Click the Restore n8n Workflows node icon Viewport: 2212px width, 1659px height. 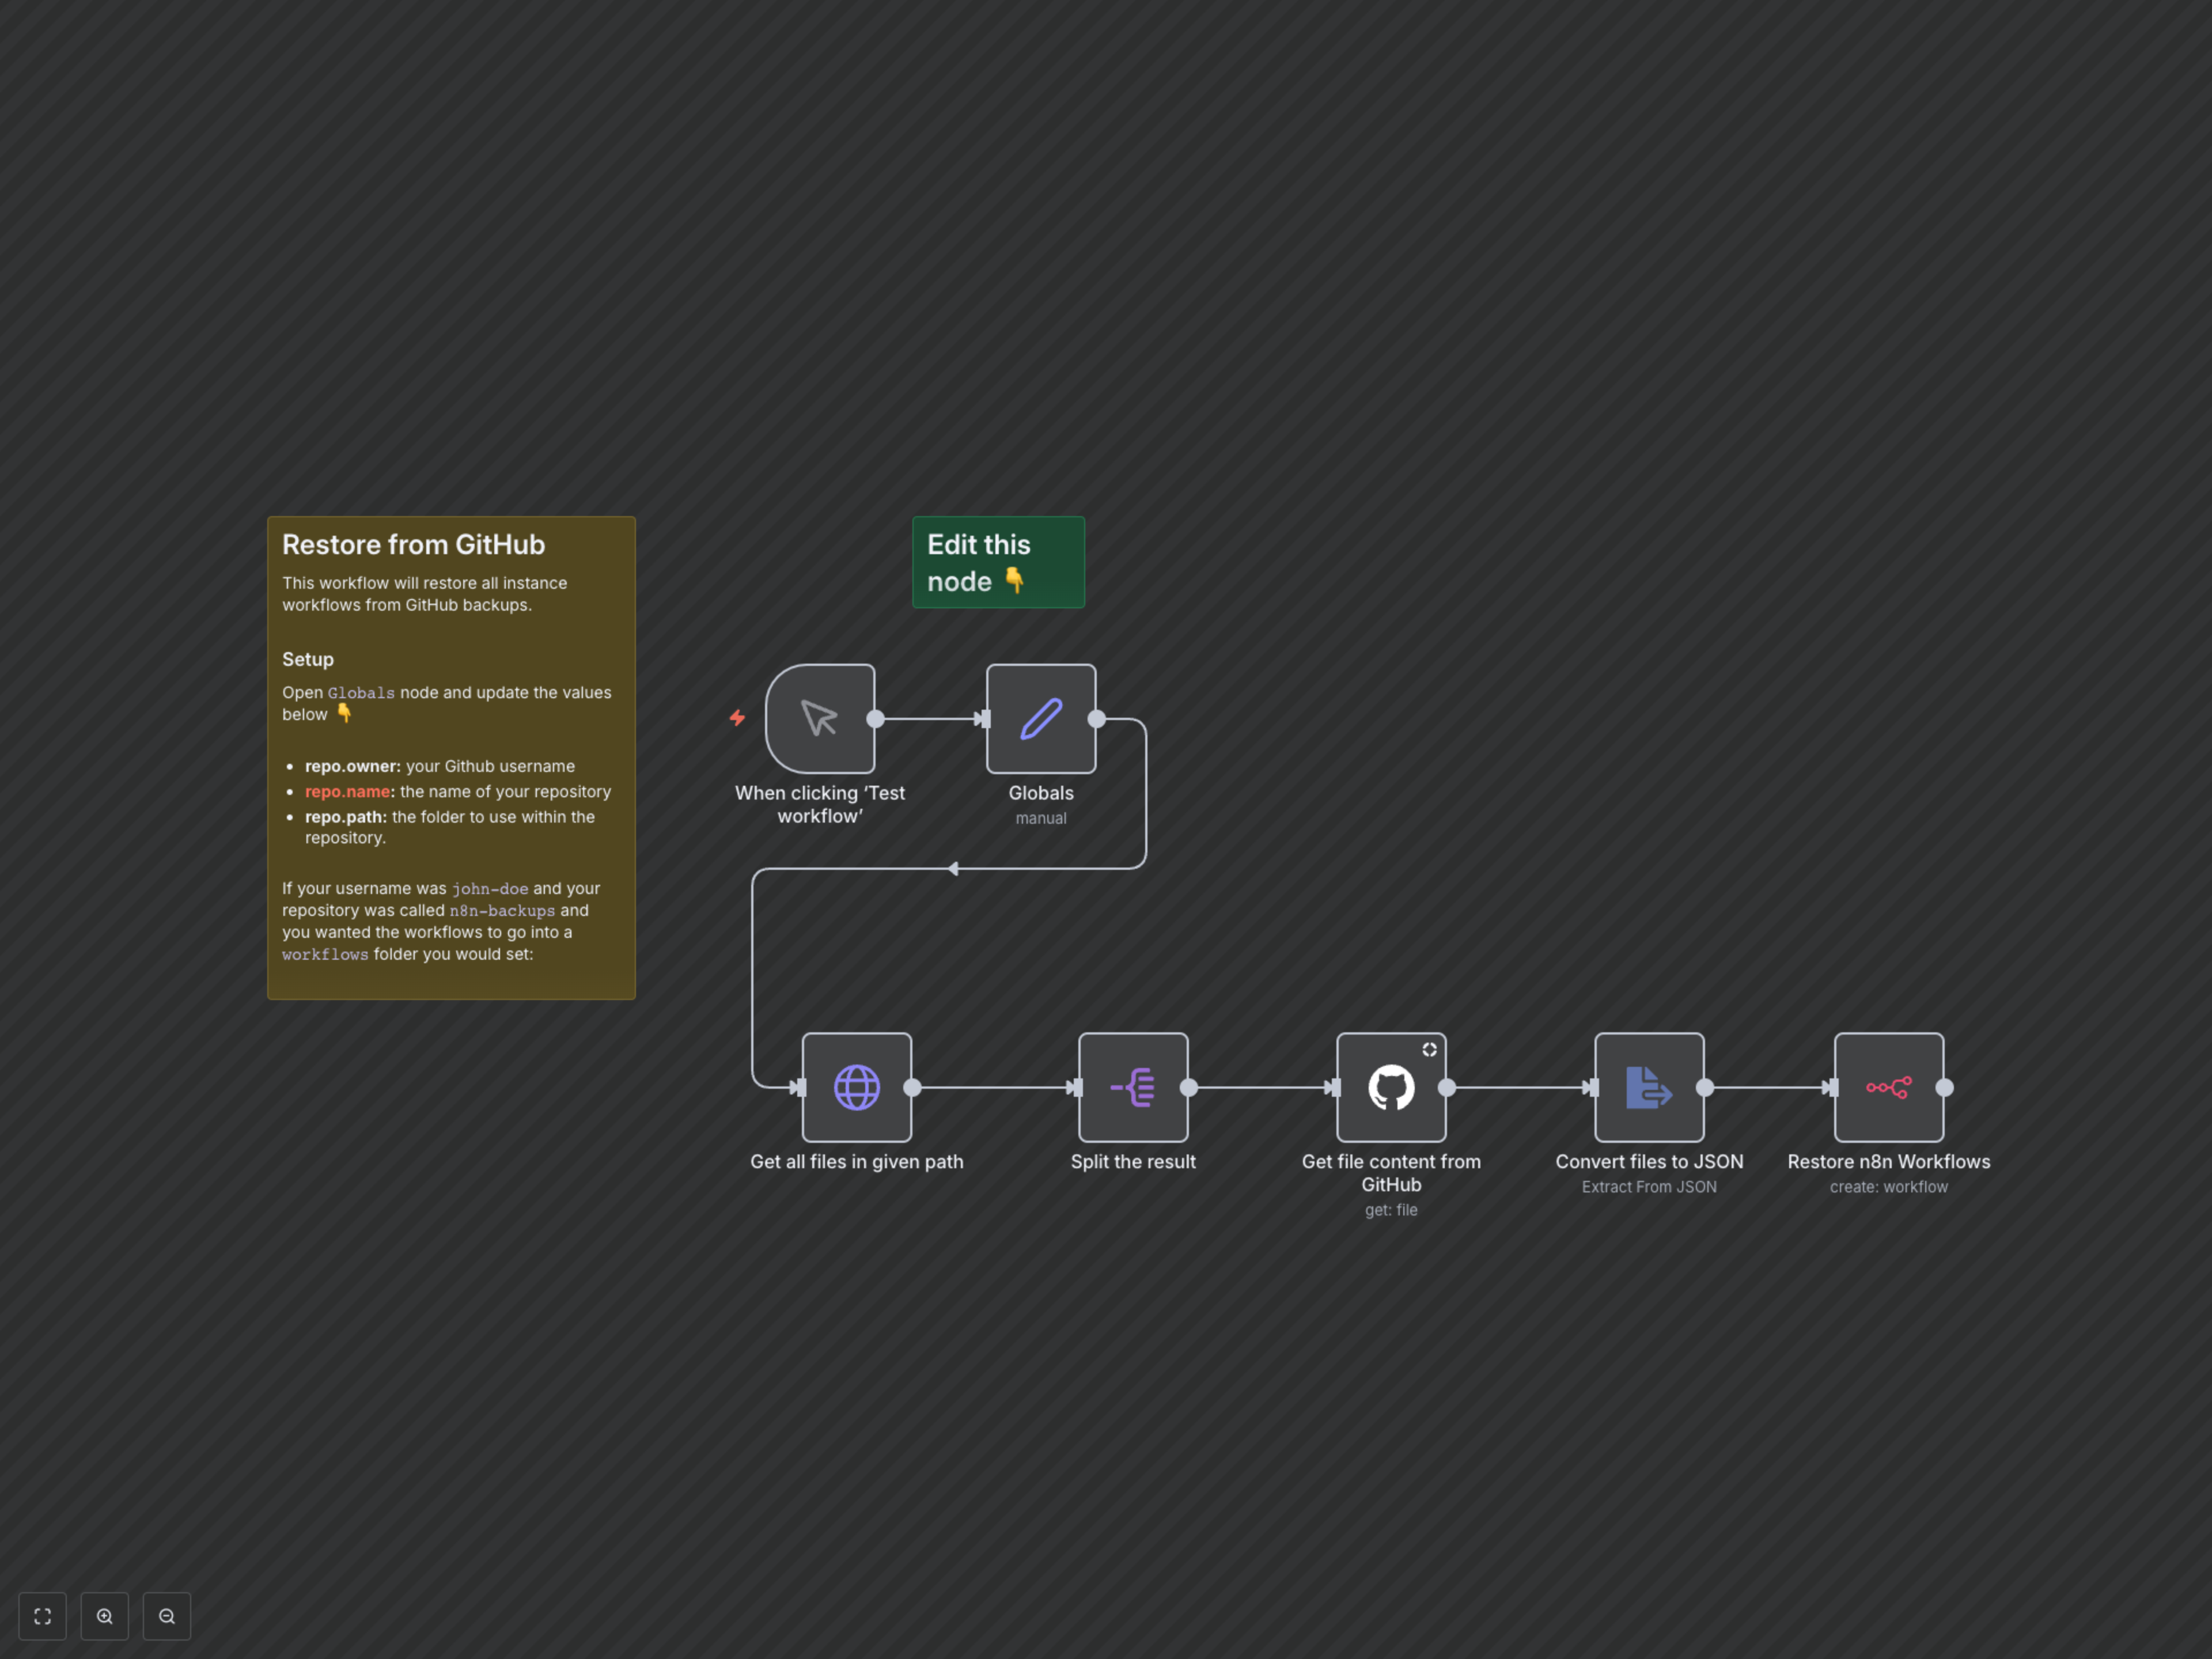click(1888, 1087)
